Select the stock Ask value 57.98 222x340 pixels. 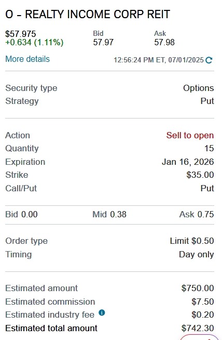click(164, 42)
